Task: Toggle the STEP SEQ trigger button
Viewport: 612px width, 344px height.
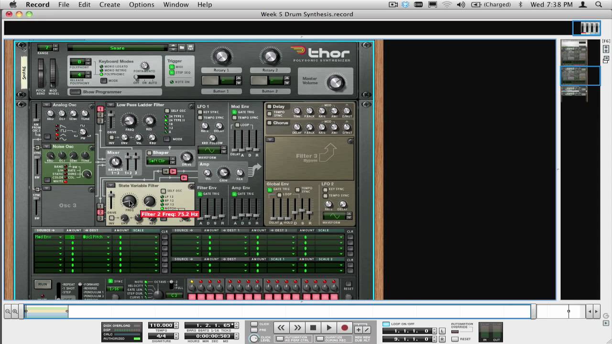Action: 172,73
